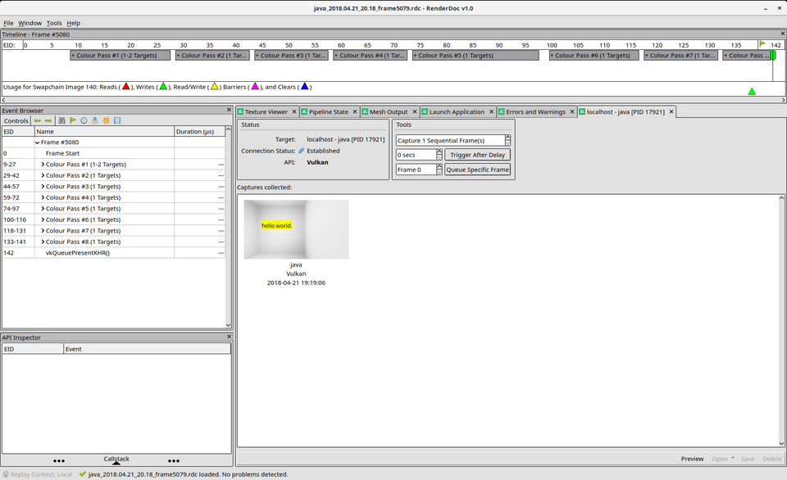Click the orange asterisk icon in Event Browser
The width and height of the screenshot is (787, 480).
point(106,120)
